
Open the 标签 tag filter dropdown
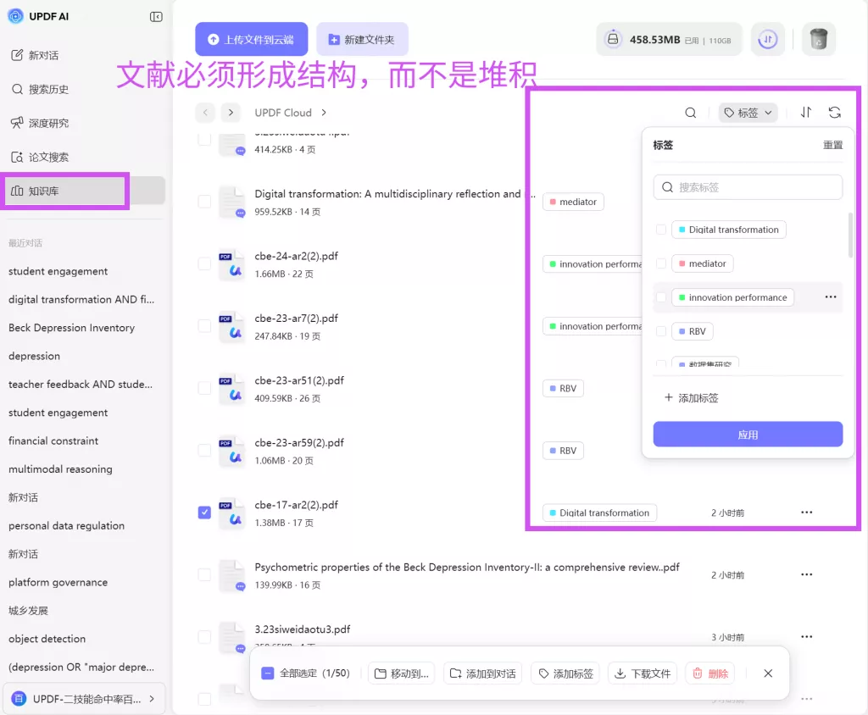(747, 112)
